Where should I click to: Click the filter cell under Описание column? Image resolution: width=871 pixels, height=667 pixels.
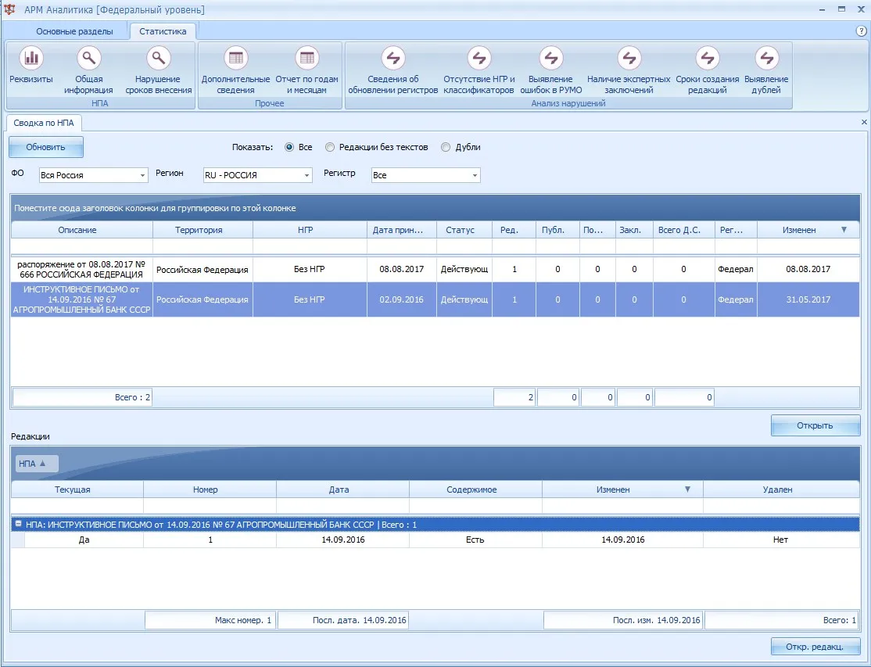(x=81, y=246)
